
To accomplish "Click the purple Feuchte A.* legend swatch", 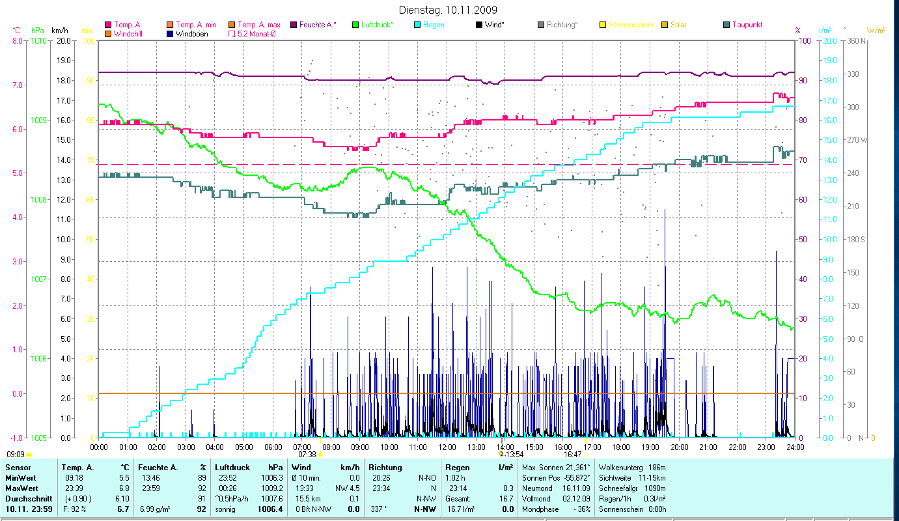I will [294, 25].
